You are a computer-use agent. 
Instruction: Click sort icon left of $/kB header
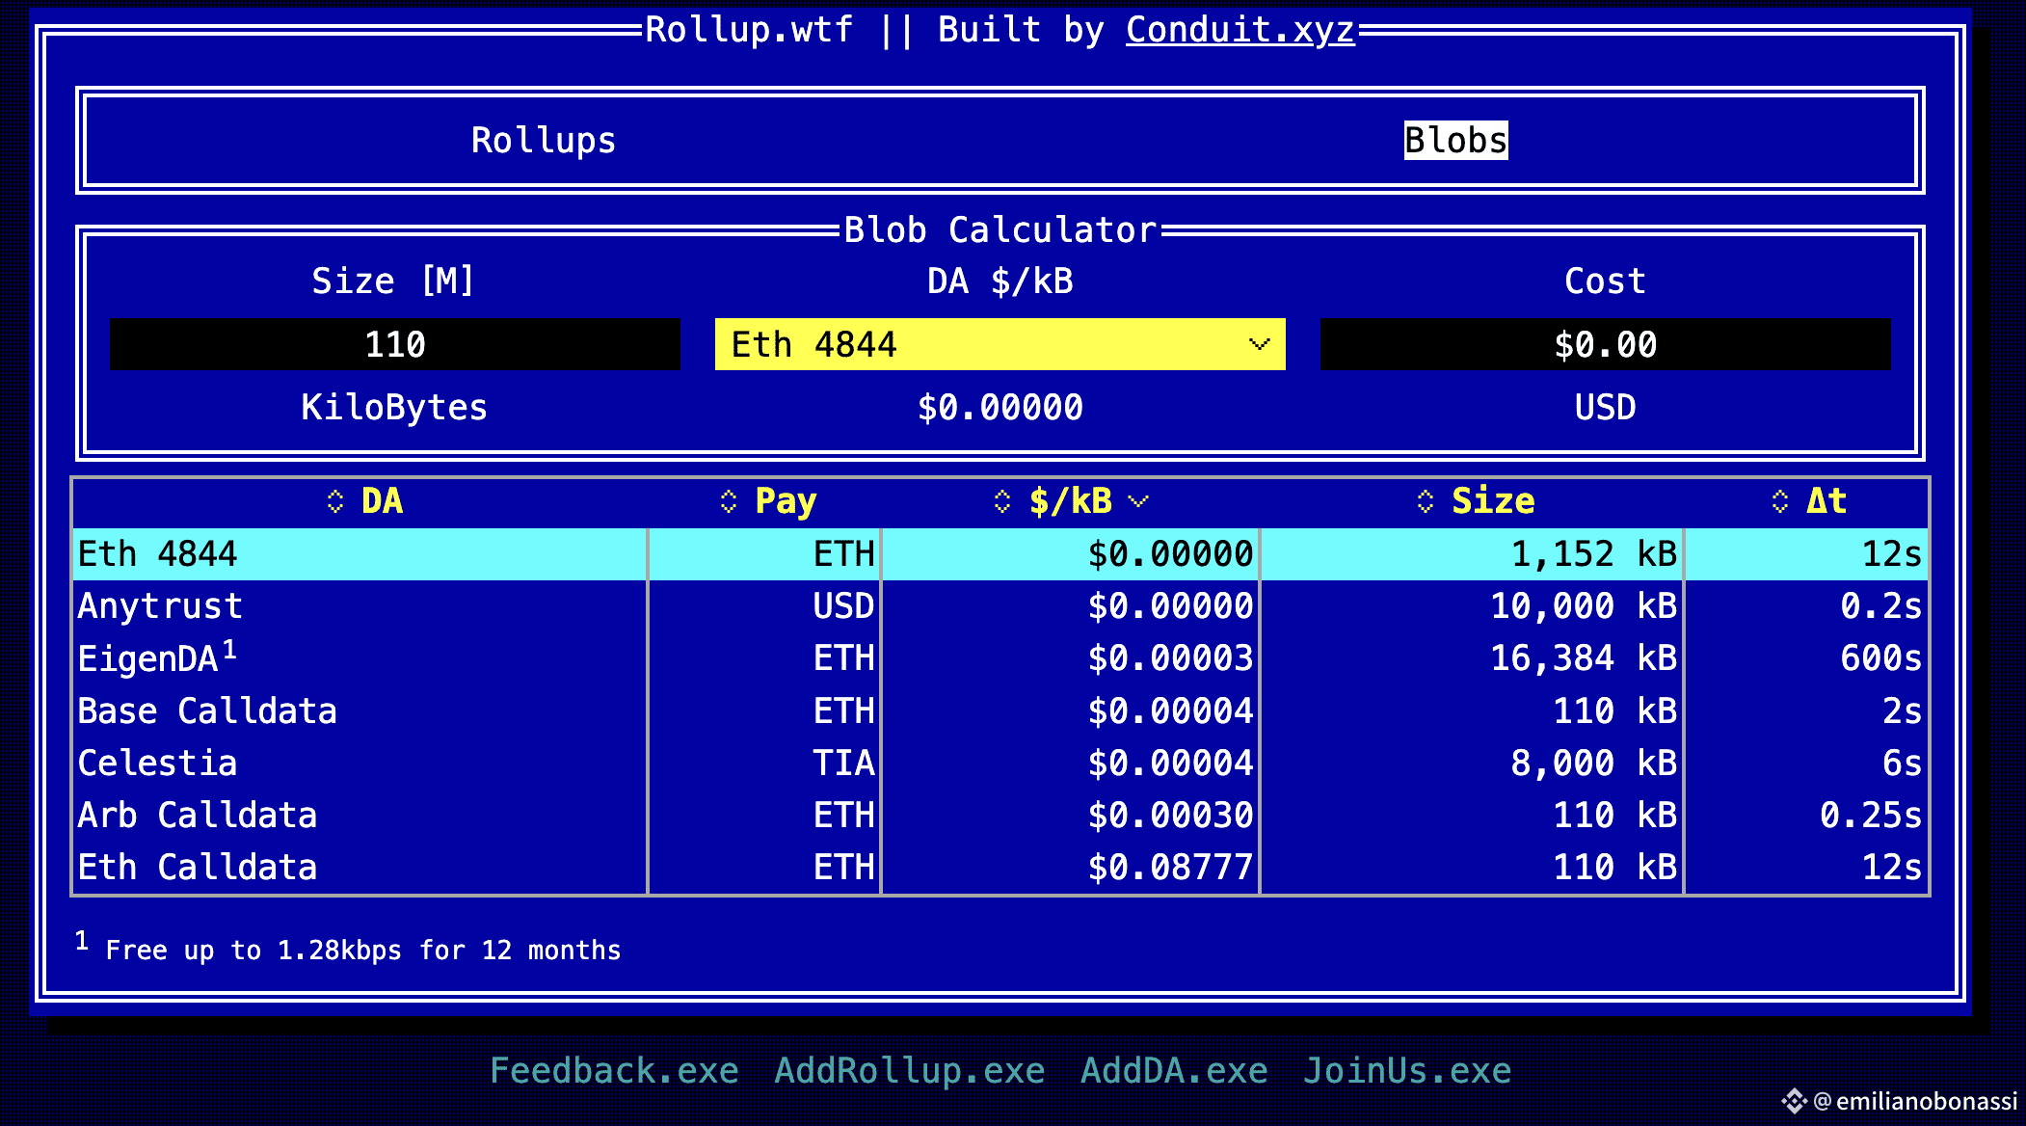pos(1002,501)
